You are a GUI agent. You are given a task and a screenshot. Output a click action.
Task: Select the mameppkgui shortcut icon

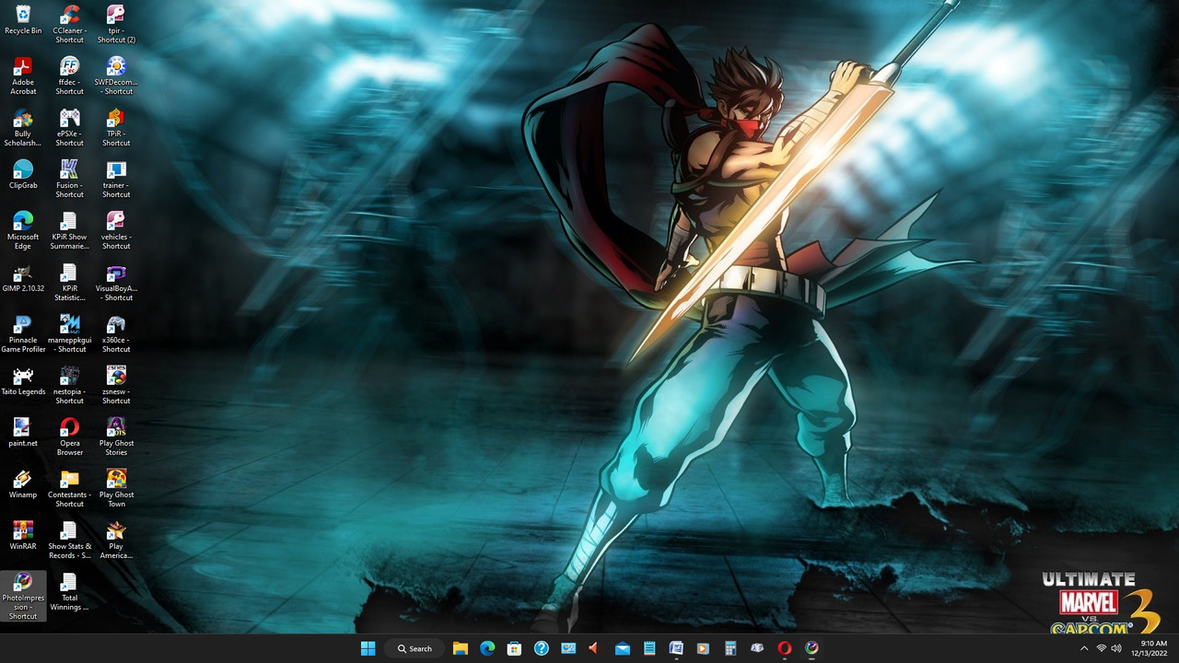coord(69,333)
